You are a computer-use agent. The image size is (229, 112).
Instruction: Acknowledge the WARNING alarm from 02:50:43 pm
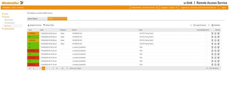pyautogui.click(x=206, y=33)
